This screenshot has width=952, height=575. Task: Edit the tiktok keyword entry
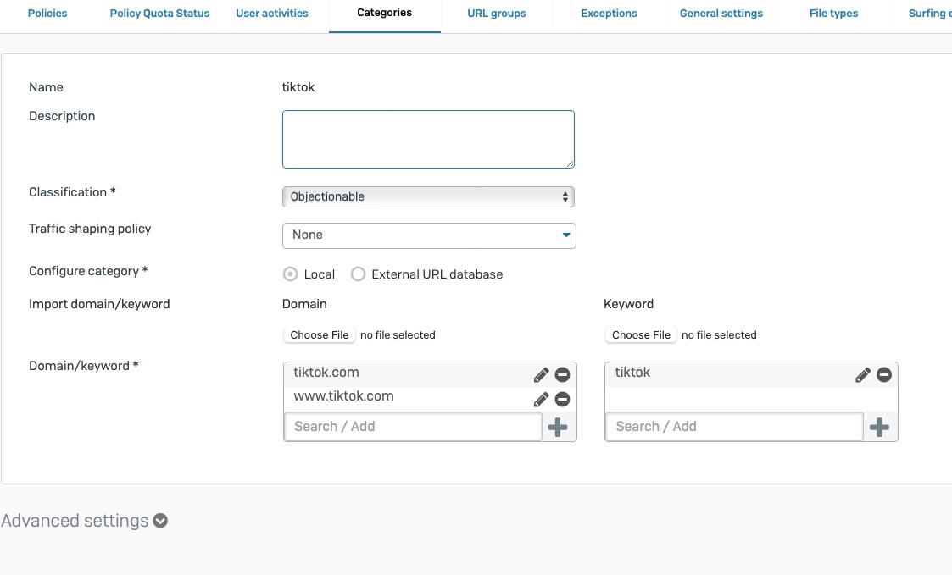(x=863, y=375)
